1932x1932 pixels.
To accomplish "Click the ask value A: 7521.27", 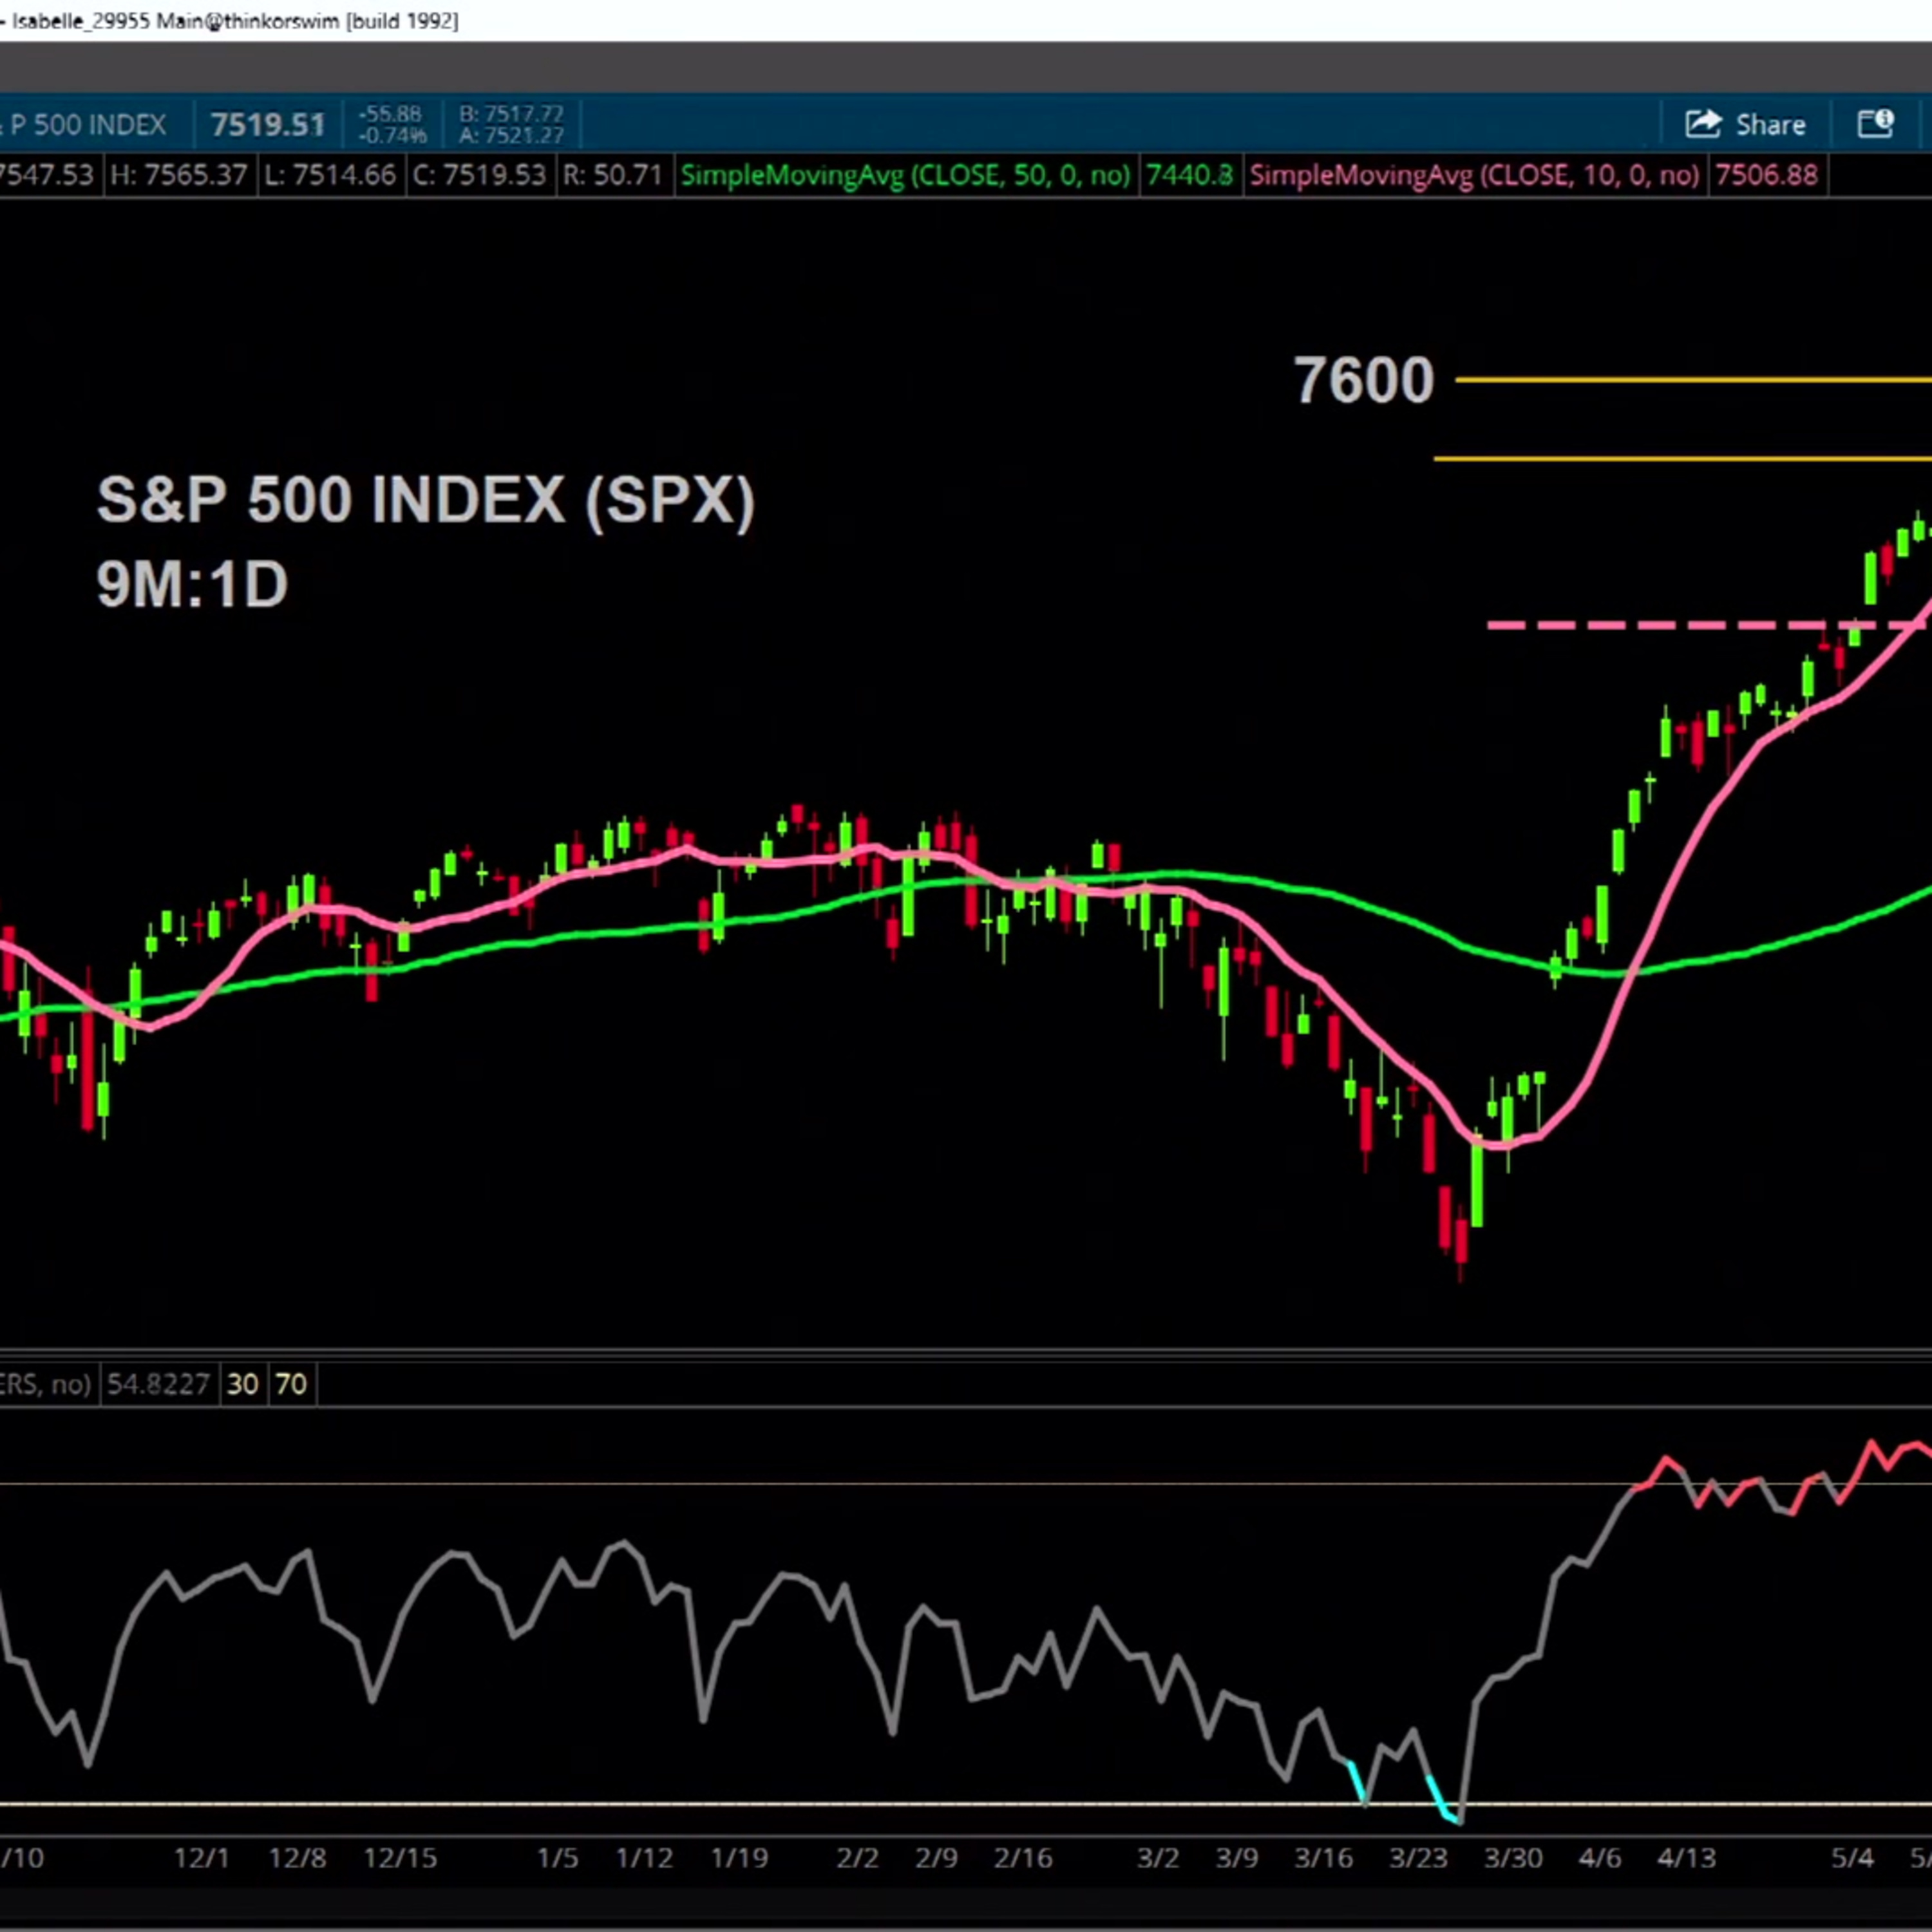I will coord(512,135).
